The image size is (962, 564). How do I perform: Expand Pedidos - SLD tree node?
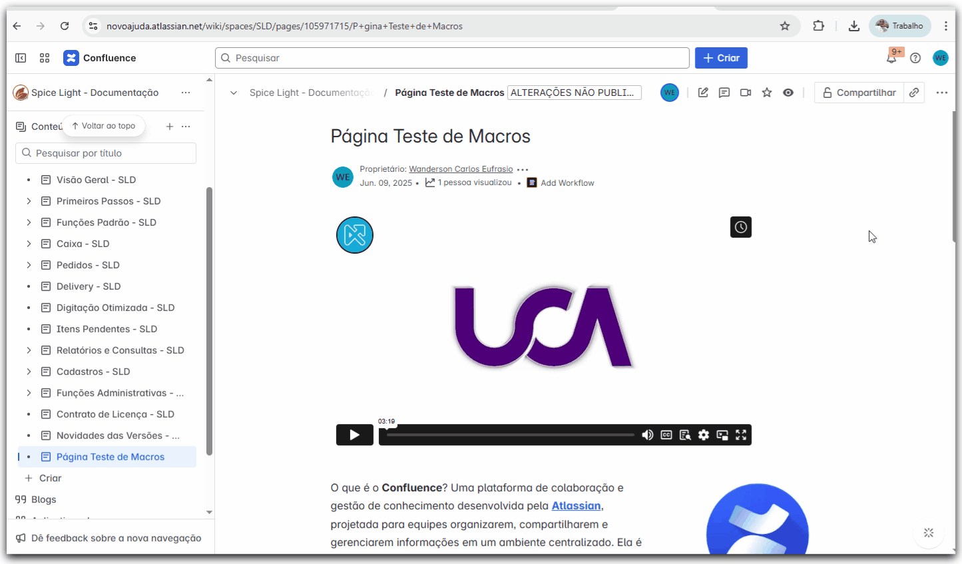(x=29, y=265)
